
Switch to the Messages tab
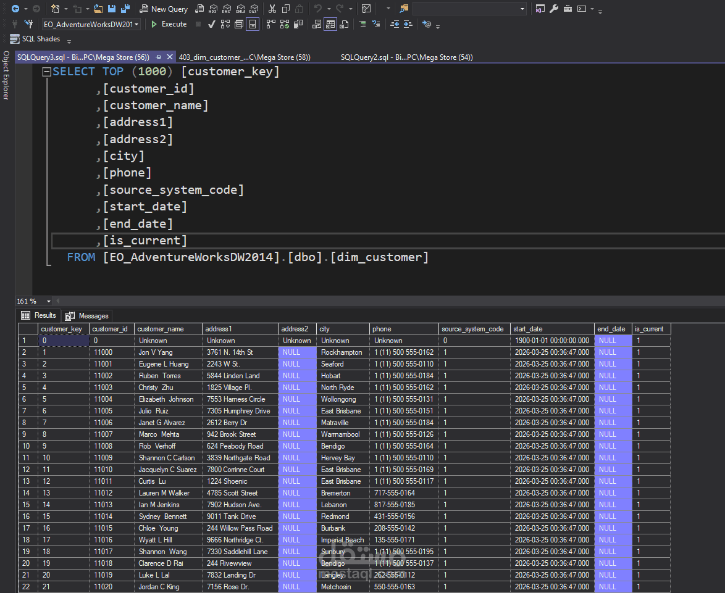coord(87,316)
